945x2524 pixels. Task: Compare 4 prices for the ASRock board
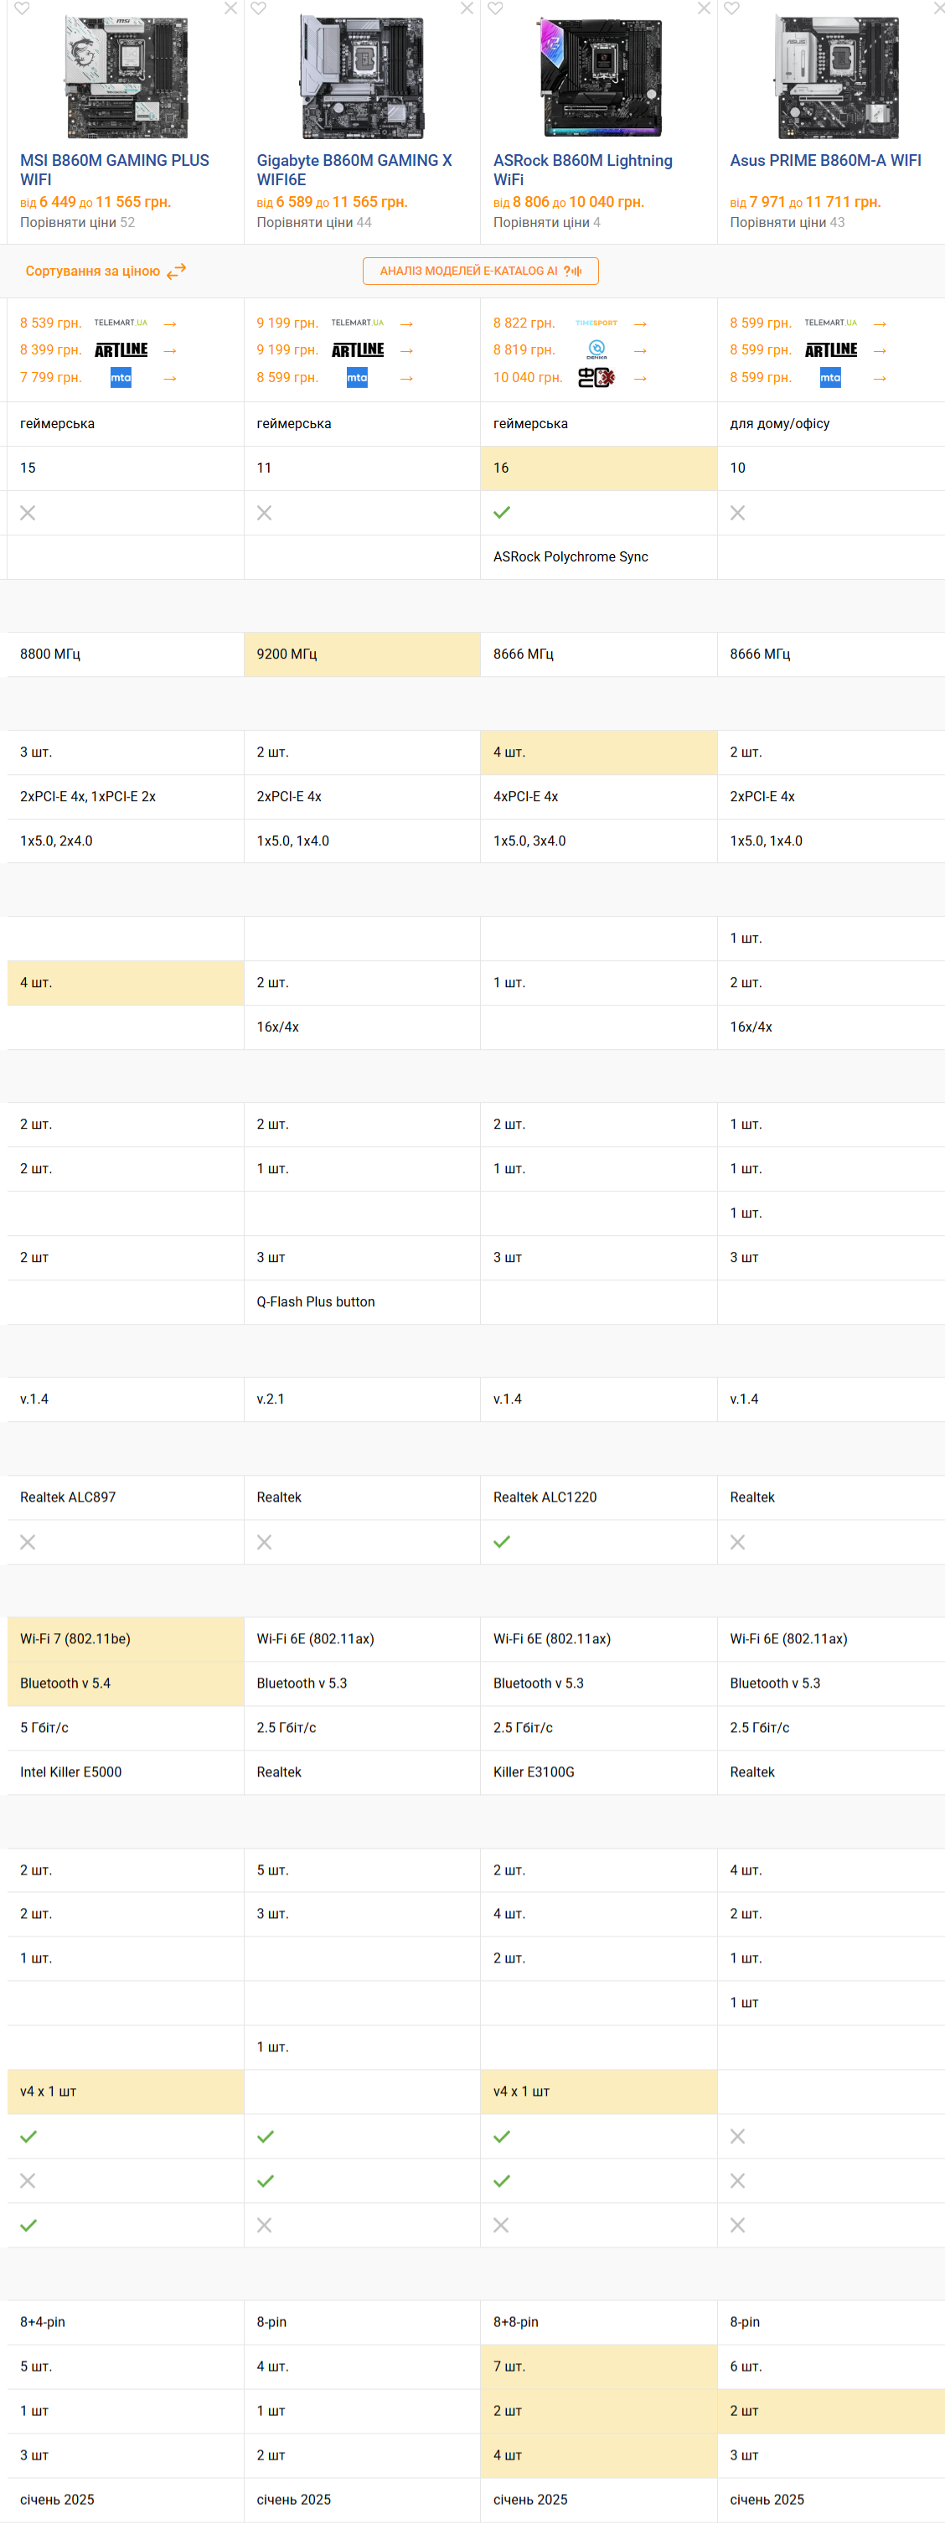pos(547,222)
